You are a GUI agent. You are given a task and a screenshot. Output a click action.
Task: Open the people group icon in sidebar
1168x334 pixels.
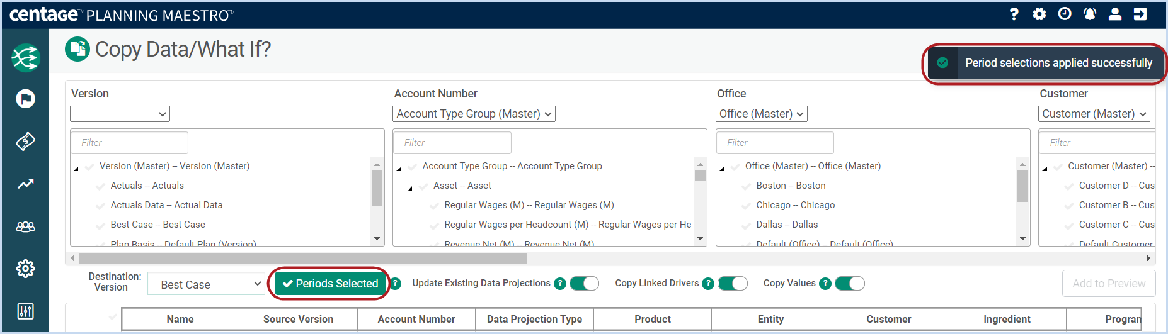coord(25,226)
